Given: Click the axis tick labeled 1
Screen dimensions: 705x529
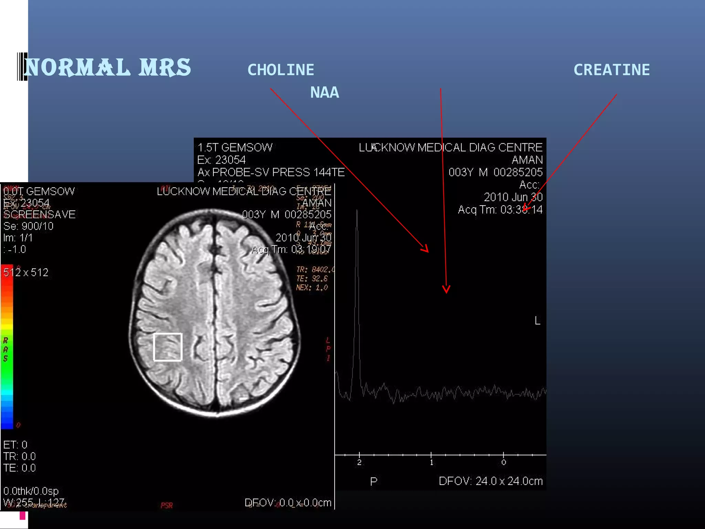Looking at the screenshot, I should click(431, 461).
